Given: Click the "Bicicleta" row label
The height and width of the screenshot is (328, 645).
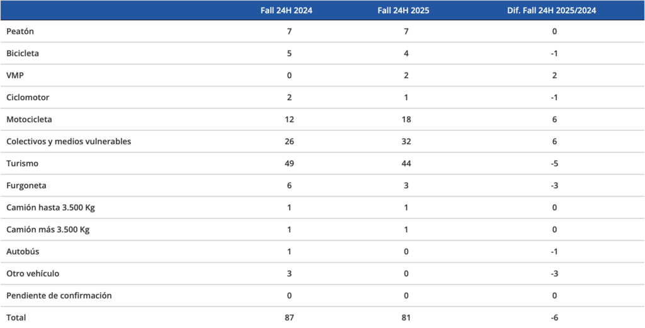Looking at the screenshot, I should point(23,54).
